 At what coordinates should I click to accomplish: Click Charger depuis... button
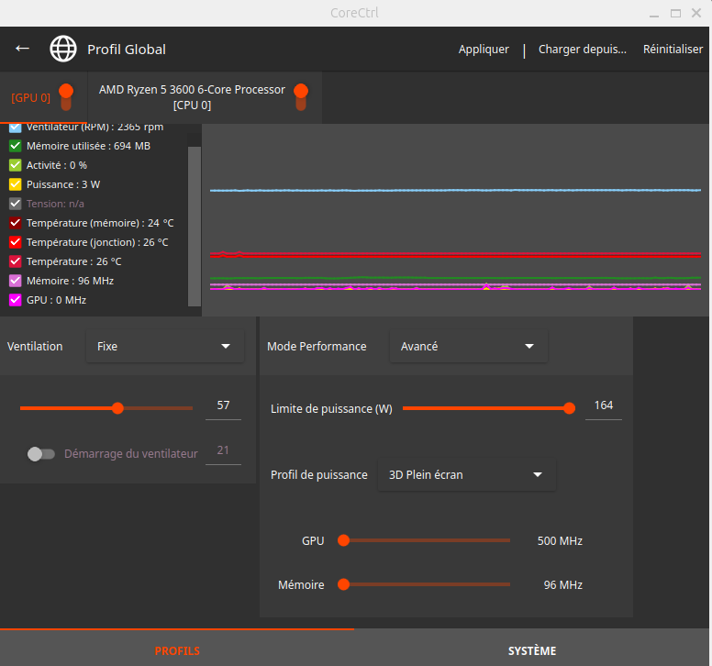(583, 50)
